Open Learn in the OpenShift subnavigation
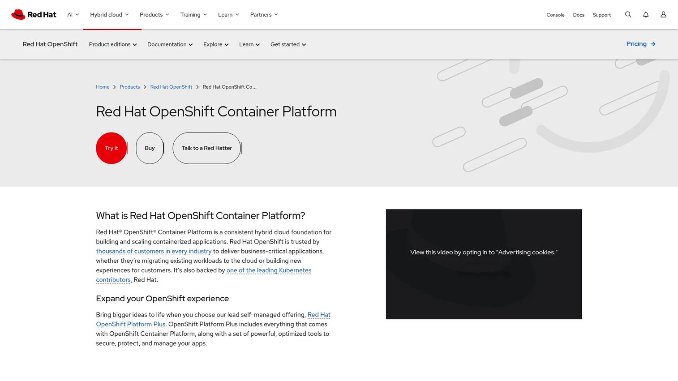The height and width of the screenshot is (381, 678). coord(249,44)
